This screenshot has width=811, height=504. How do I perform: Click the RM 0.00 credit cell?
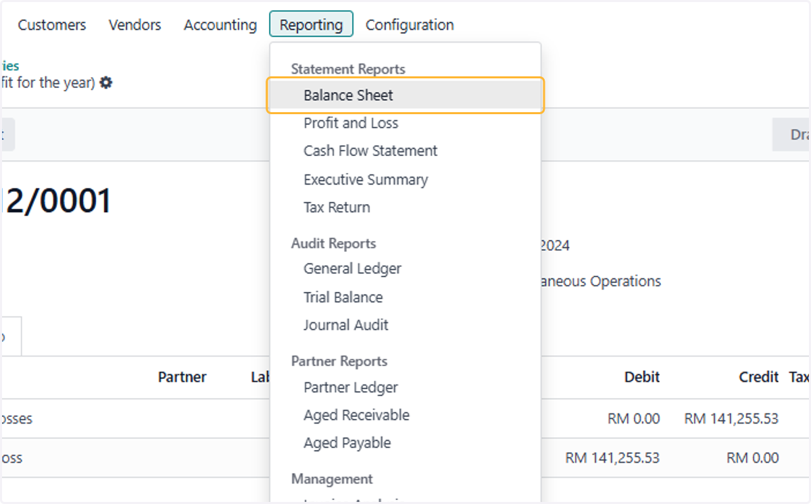[x=753, y=458]
